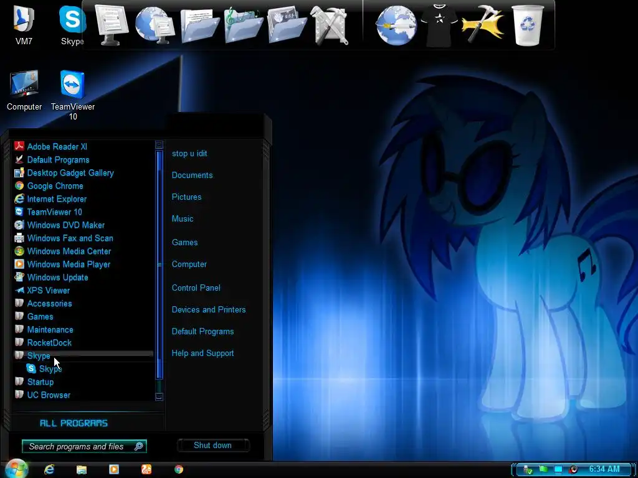Open Games in the right Start pane
This screenshot has height=478, width=638.
(x=184, y=242)
